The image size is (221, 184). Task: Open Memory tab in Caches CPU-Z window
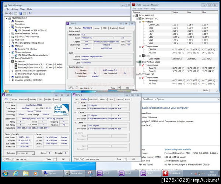click(x=103, y=99)
